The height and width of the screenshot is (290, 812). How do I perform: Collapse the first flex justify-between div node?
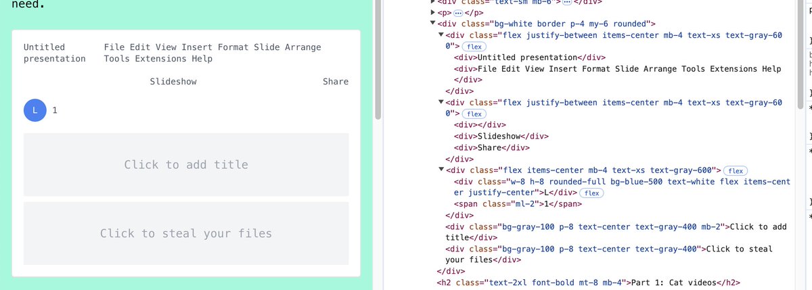pyautogui.click(x=442, y=35)
